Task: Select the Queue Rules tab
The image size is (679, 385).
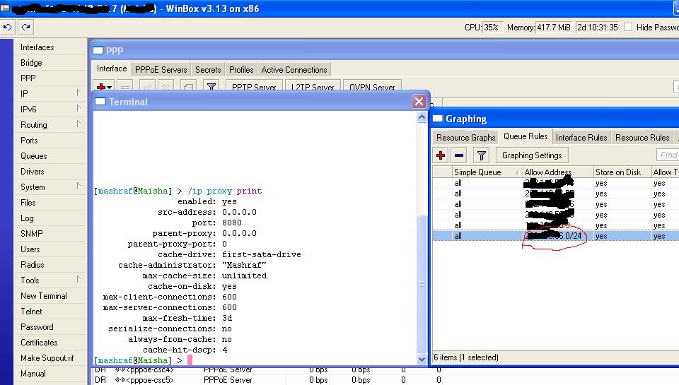Action: pyautogui.click(x=526, y=136)
